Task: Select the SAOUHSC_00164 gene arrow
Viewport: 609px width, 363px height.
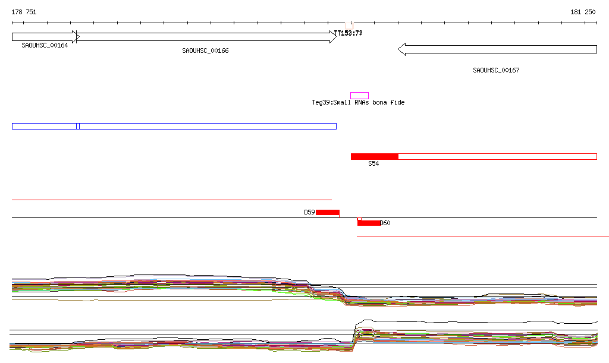Action: 45,37
